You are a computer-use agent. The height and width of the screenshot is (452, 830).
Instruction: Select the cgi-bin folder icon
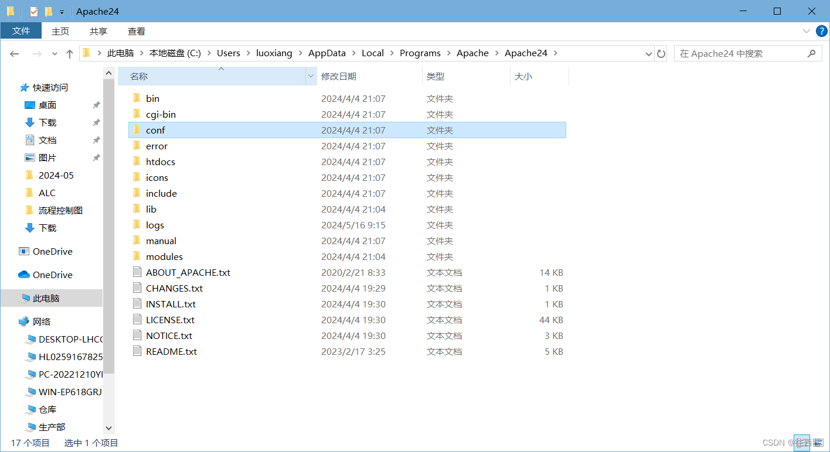(137, 114)
